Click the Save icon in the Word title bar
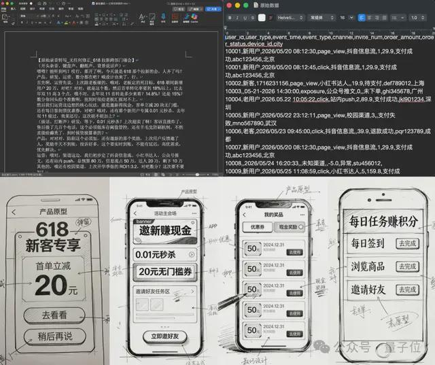Screen dimensions: 435x365 click(45, 3)
